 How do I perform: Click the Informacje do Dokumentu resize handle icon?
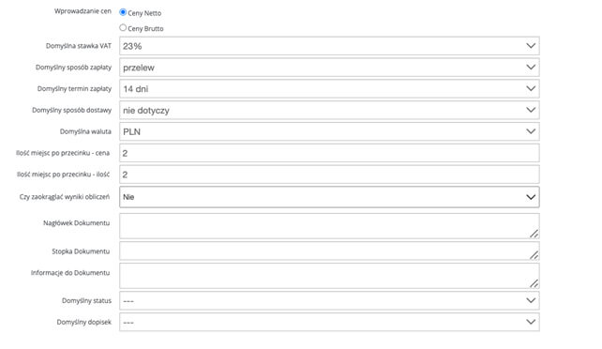coord(534,283)
